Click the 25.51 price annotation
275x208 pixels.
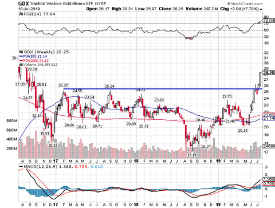42,84
